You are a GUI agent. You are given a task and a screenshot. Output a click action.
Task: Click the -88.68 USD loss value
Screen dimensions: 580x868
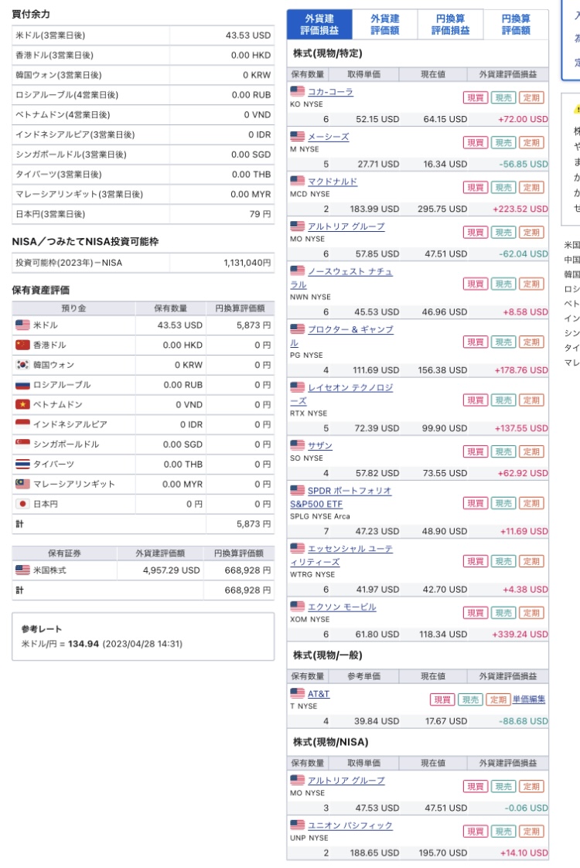point(524,721)
